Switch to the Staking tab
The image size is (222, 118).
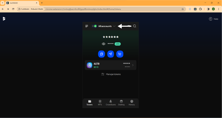coord(121,102)
